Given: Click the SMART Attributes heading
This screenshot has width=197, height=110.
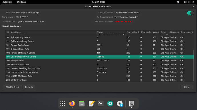Looking at the screenshot, I should (11, 26).
